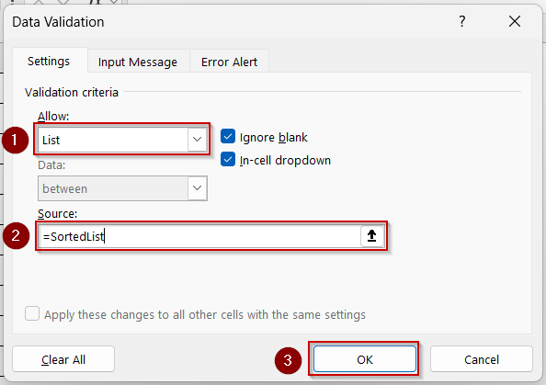The image size is (546, 385).
Task: Click into the Source field containing =SortedList
Action: click(x=199, y=236)
